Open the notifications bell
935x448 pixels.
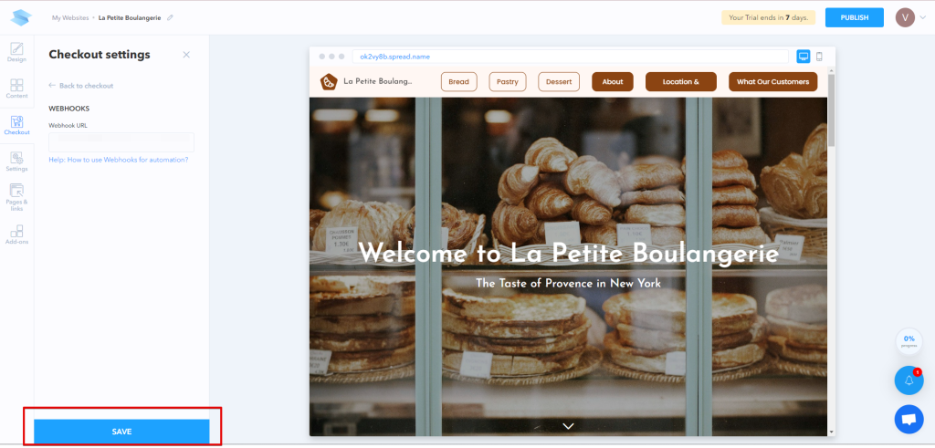[909, 380]
